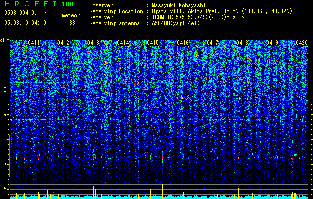Click the red meteor echo near 0413
Image resolution: width=313 pixels, height=199 pixels.
(x=93, y=157)
